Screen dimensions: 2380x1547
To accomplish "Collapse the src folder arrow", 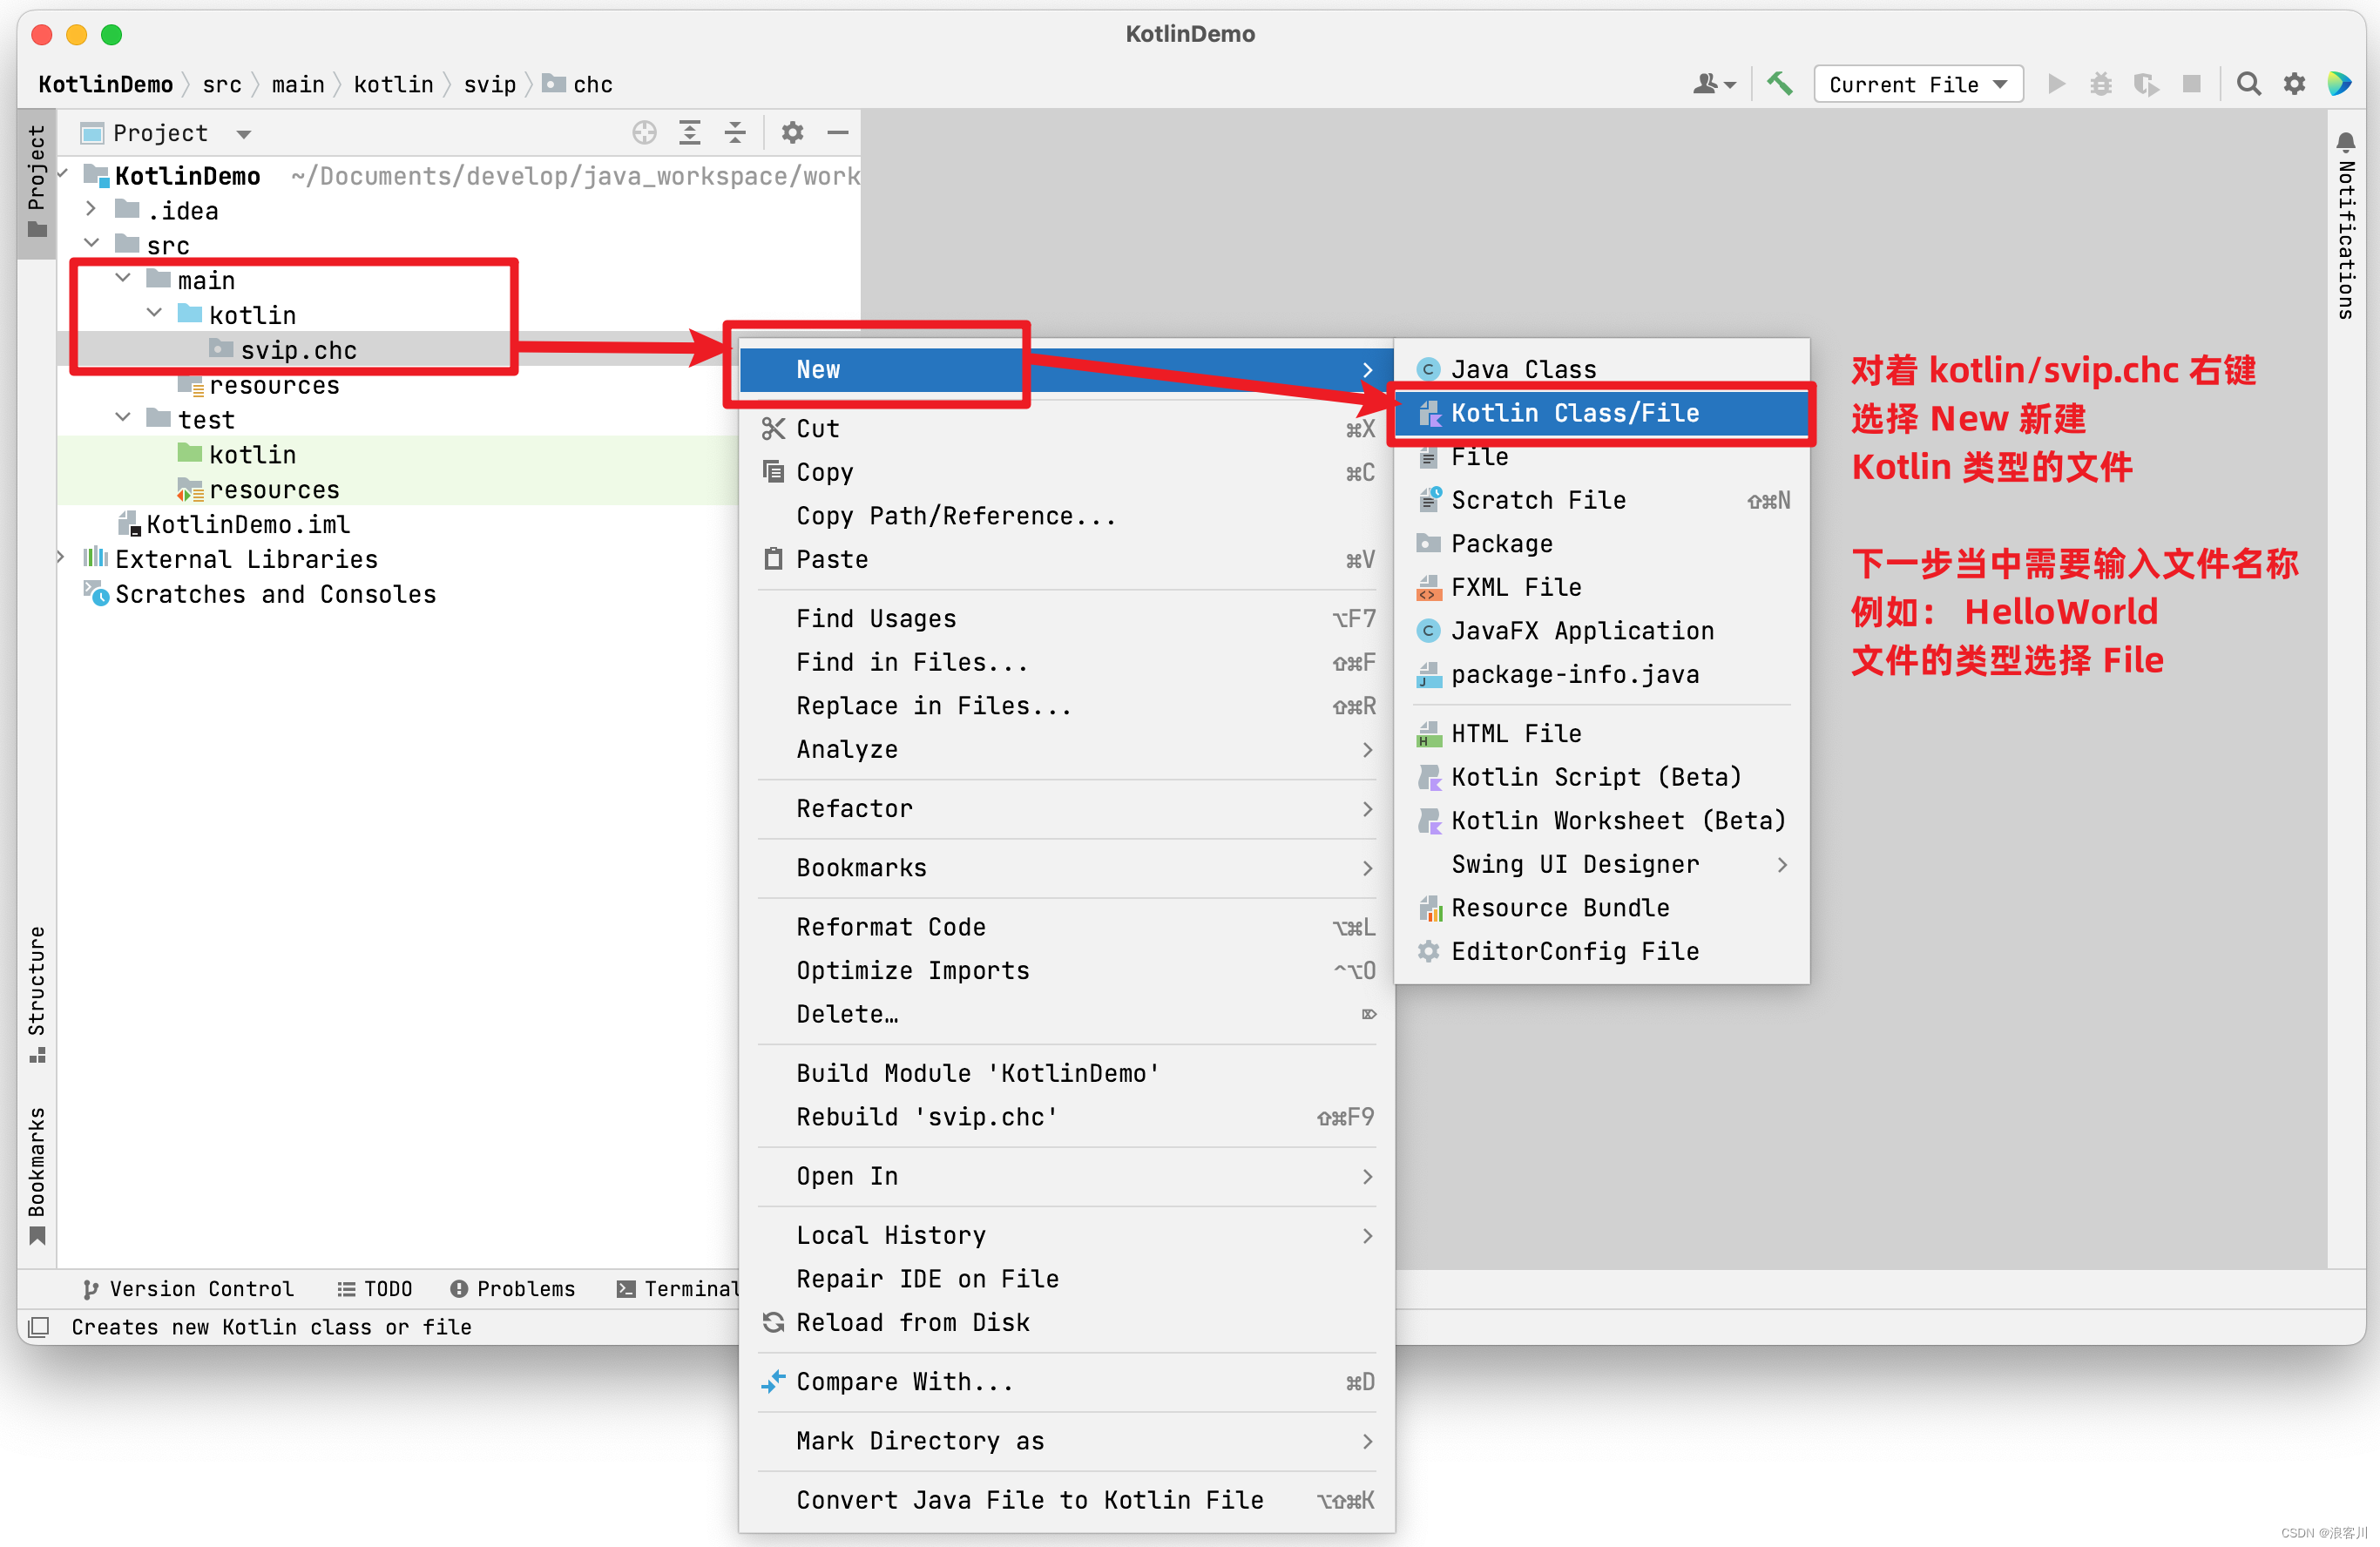I will point(91,243).
